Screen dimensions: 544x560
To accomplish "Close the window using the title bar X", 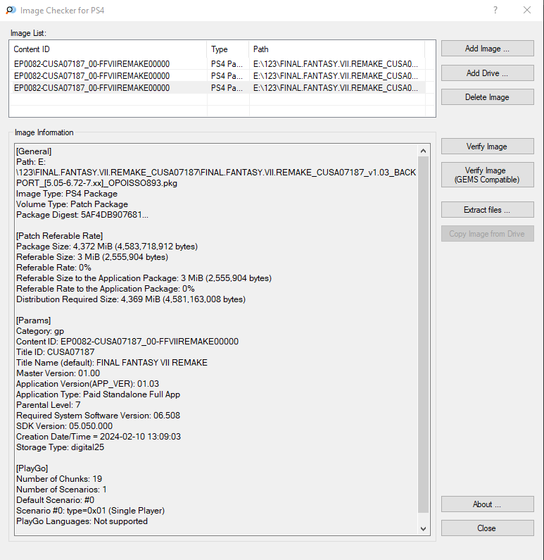I will click(x=527, y=10).
